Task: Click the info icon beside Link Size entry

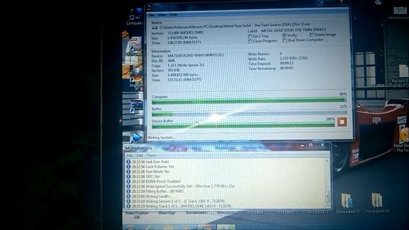Action: (x=128, y=162)
